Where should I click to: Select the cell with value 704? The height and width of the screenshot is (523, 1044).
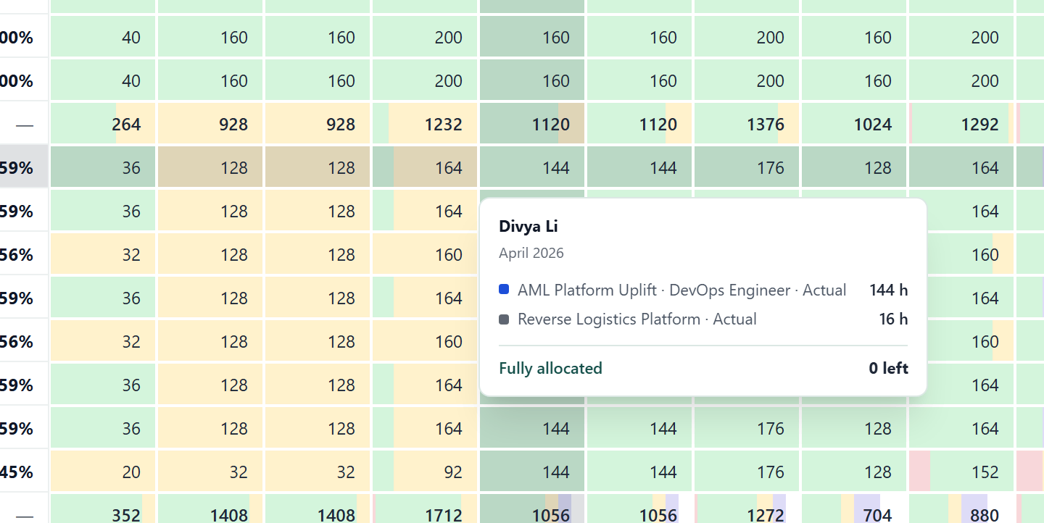[x=854, y=509]
